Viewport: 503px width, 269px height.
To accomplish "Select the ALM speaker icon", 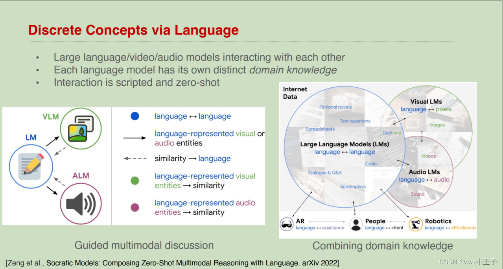I will click(81, 203).
